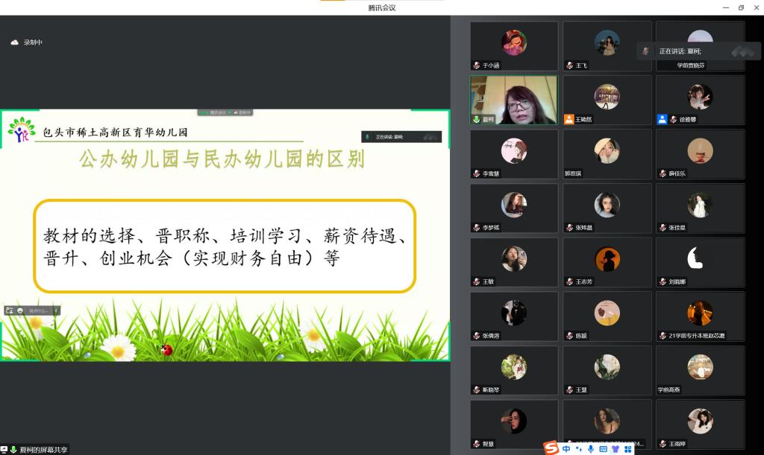764x455 pixels.
Task: Click the green microphone on 夏柯's video tile
Action: point(476,119)
